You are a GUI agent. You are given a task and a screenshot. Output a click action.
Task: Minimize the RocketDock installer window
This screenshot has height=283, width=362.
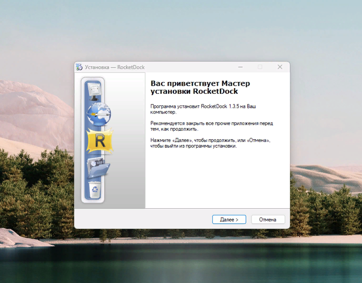click(241, 67)
